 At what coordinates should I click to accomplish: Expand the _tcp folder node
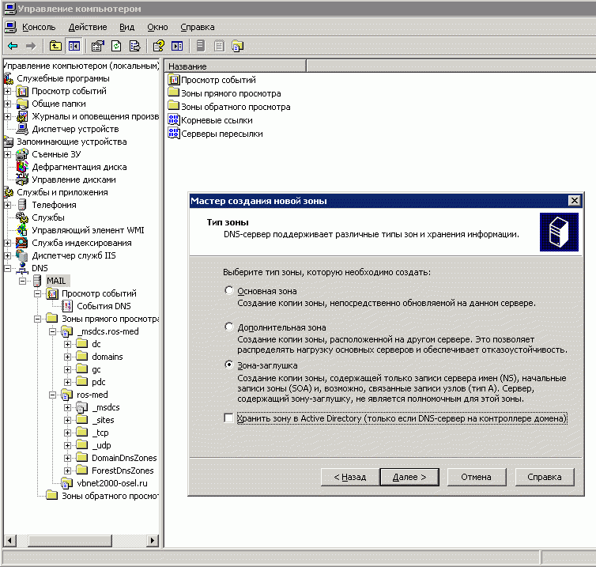(x=67, y=433)
